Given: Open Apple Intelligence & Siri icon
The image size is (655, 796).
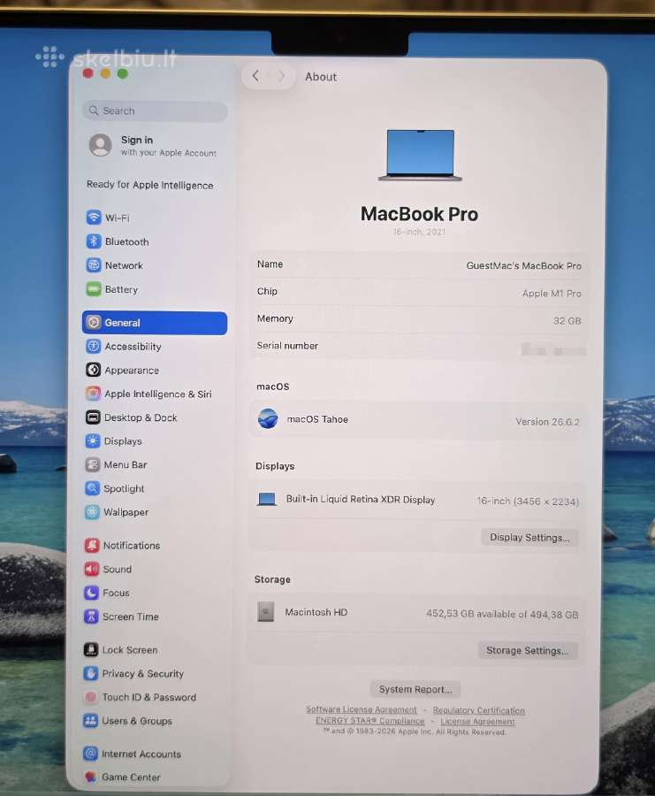Looking at the screenshot, I should (x=93, y=394).
